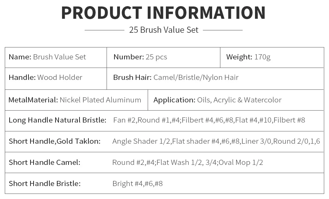This screenshot has width=329, height=199.
Task: Click the Short Handle Bristle label
Action: tap(45, 184)
